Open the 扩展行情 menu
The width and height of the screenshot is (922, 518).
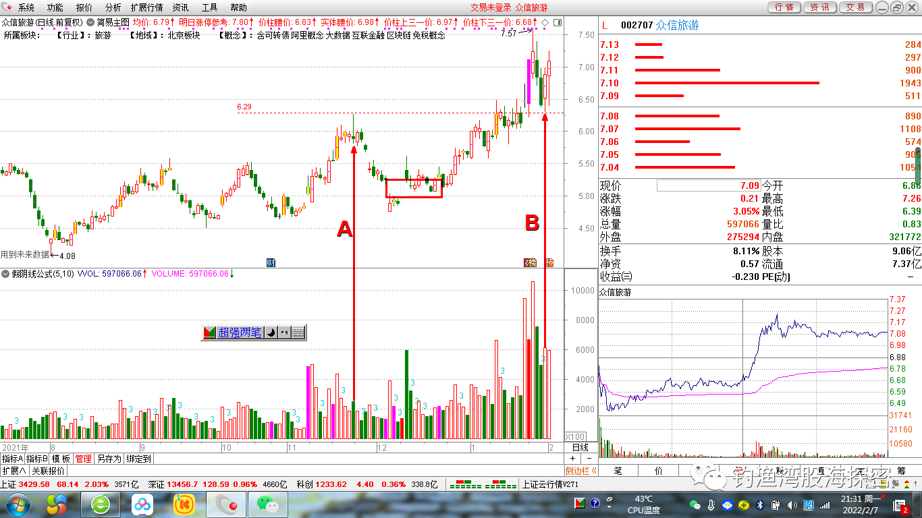147,7
